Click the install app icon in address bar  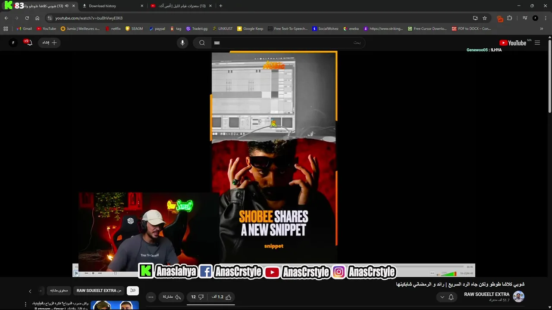(x=475, y=18)
